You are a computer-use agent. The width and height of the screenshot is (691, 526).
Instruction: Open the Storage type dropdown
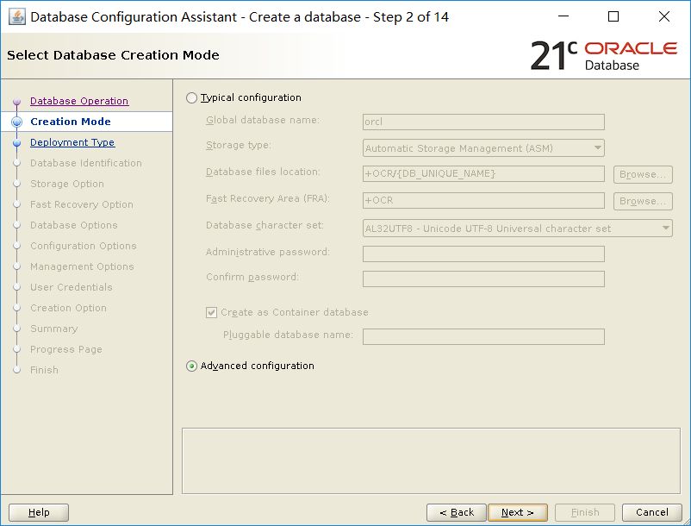click(x=483, y=148)
